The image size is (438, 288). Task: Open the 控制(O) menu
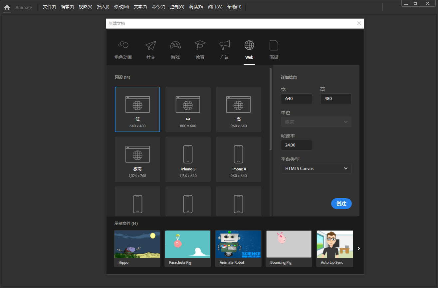(177, 7)
